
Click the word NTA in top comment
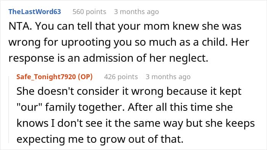(x=19, y=26)
